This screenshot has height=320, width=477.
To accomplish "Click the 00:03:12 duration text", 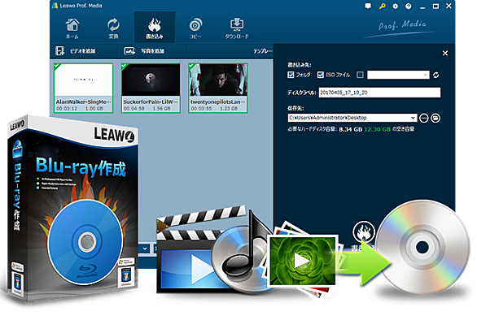I will tap(66, 108).
